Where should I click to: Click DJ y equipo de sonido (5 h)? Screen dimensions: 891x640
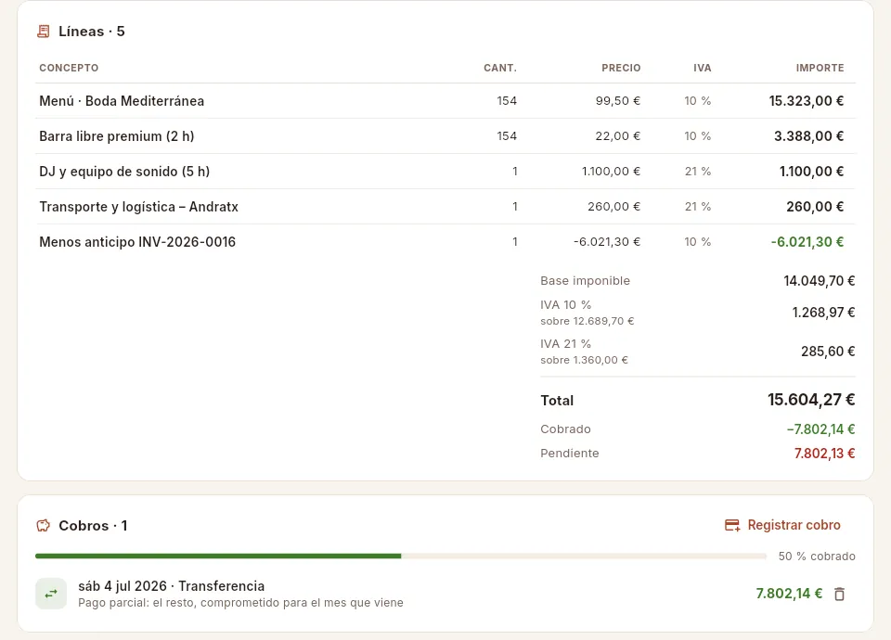[x=124, y=172]
